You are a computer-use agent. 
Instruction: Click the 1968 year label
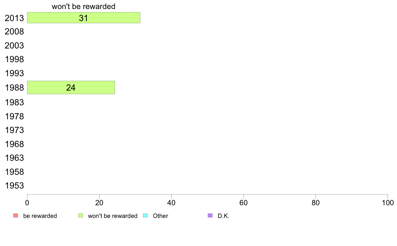point(14,144)
